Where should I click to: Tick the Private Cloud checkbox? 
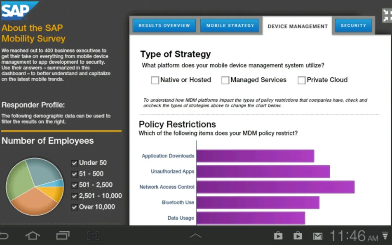click(301, 80)
